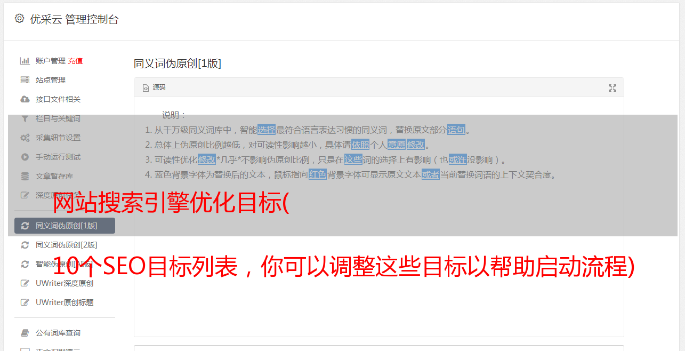Image resolution: width=685 pixels, height=351 pixels.
Task: Click cloud upload icon for 接口文件相关
Action: (25, 99)
